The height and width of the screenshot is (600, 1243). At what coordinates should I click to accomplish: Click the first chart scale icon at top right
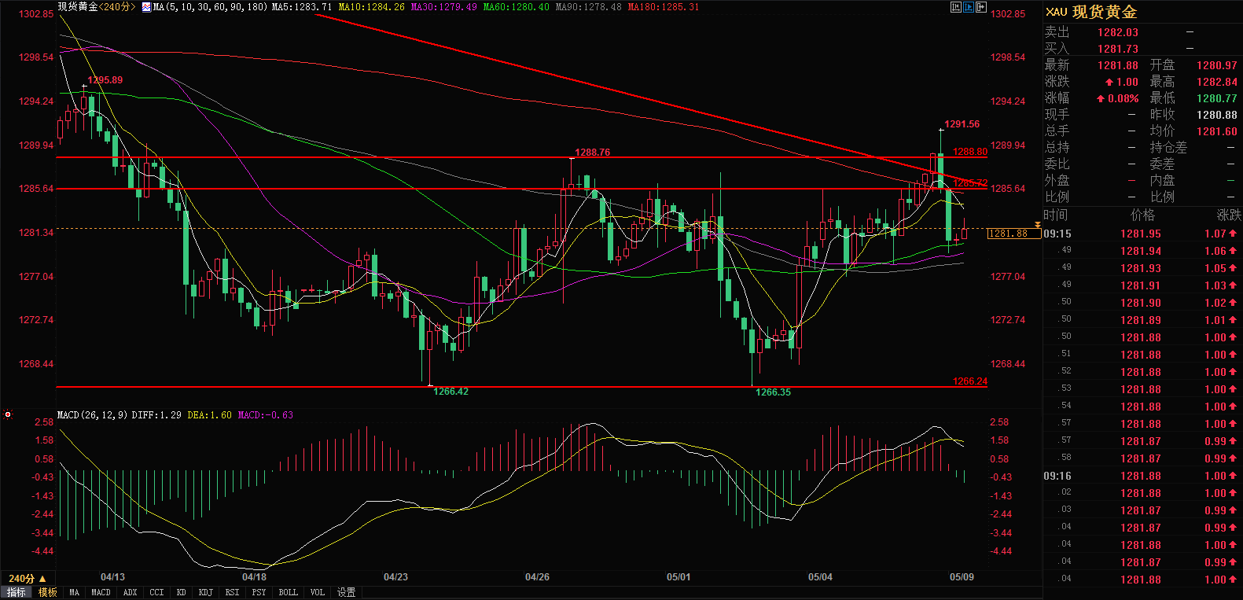956,7
